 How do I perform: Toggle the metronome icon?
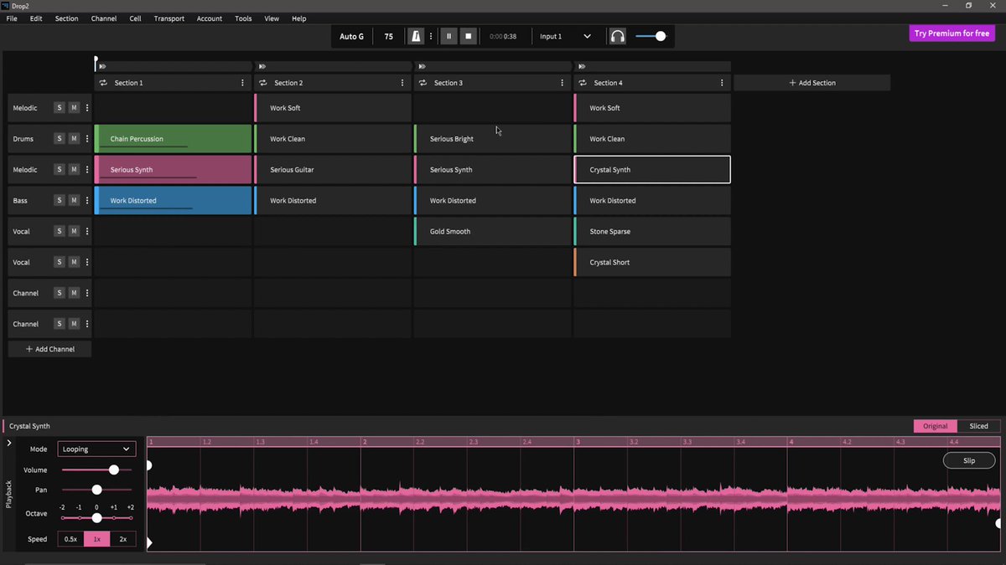[x=416, y=36]
